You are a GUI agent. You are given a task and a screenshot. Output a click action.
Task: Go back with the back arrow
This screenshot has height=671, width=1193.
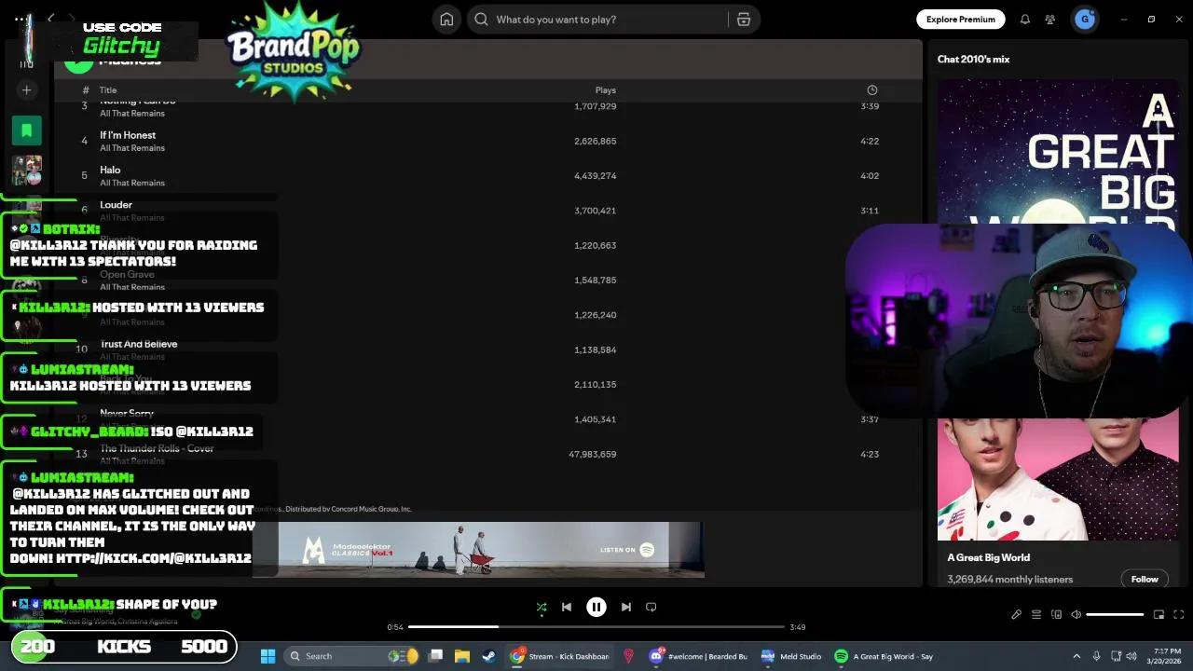coord(51,20)
